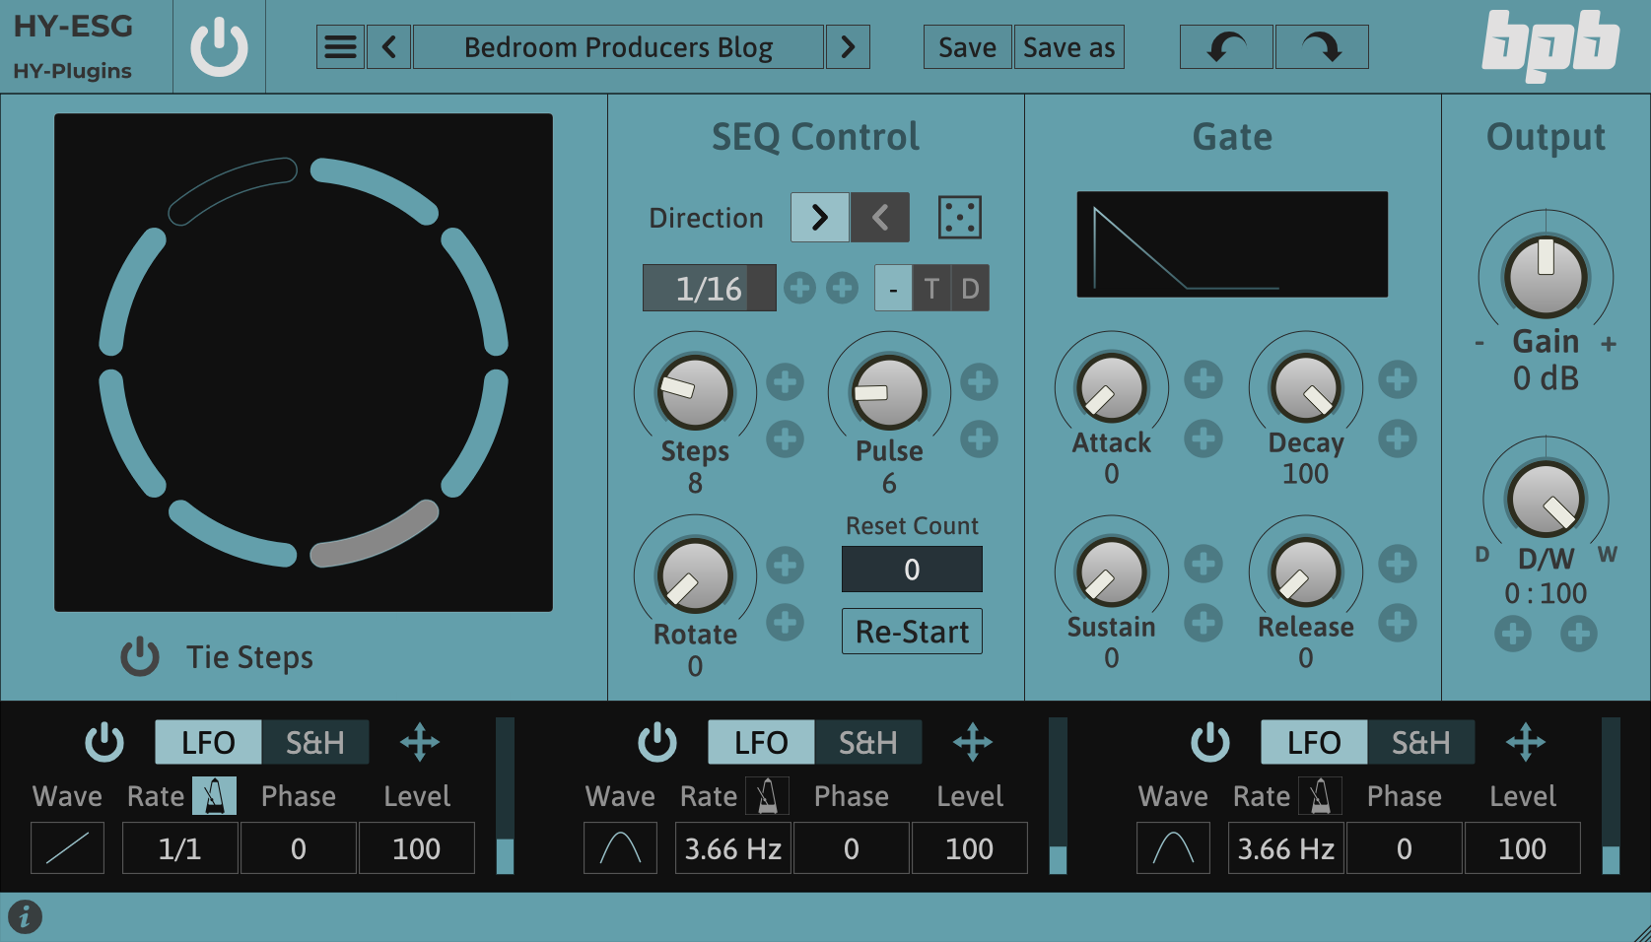Click the next preset arrow
The height and width of the screenshot is (942, 1651).
point(848,46)
